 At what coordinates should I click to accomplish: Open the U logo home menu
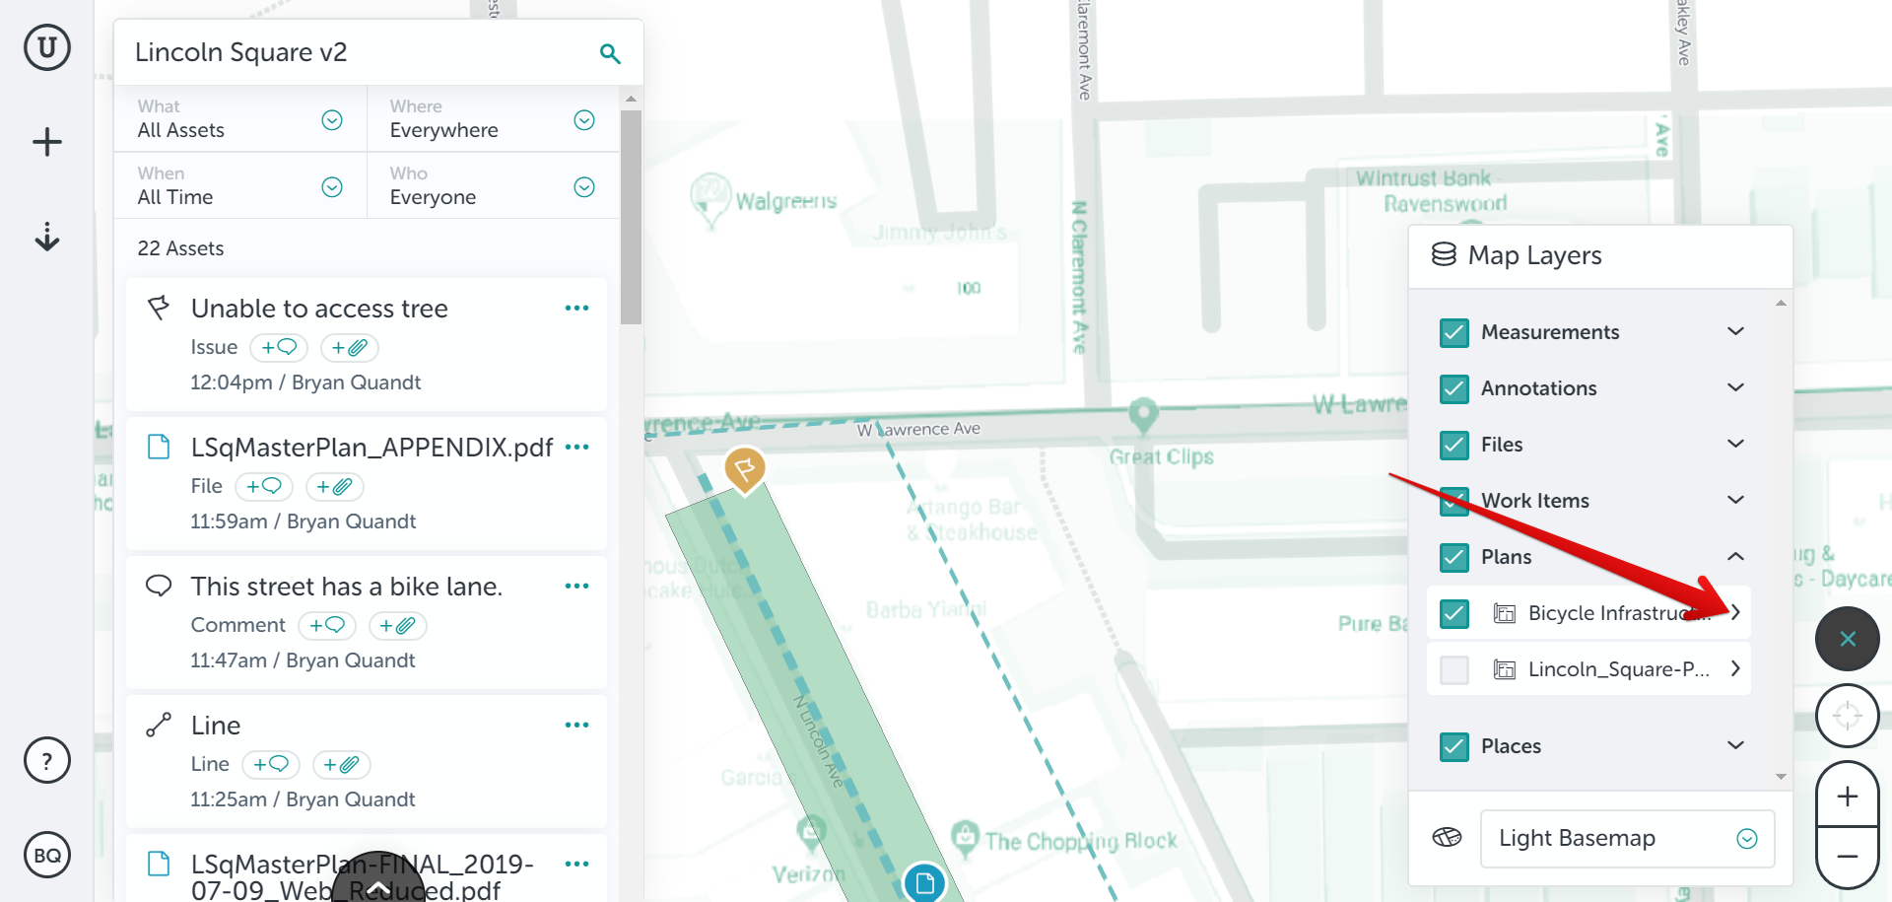pos(47,47)
